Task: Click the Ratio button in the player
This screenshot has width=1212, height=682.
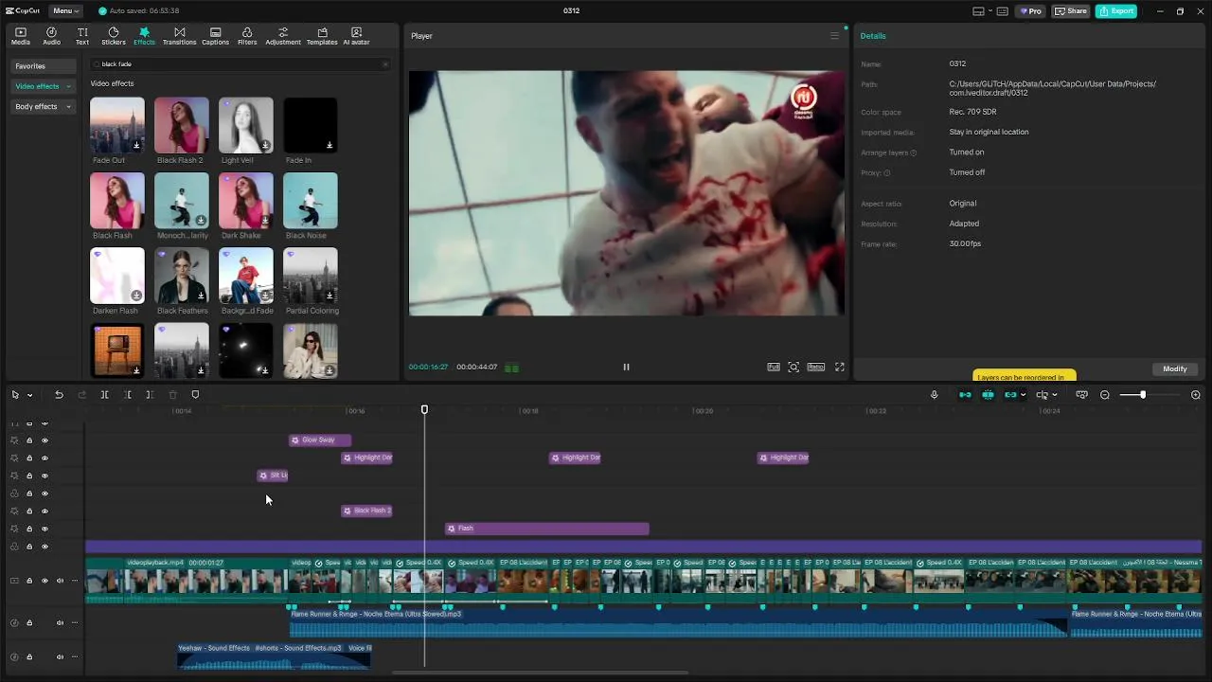Action: point(816,368)
